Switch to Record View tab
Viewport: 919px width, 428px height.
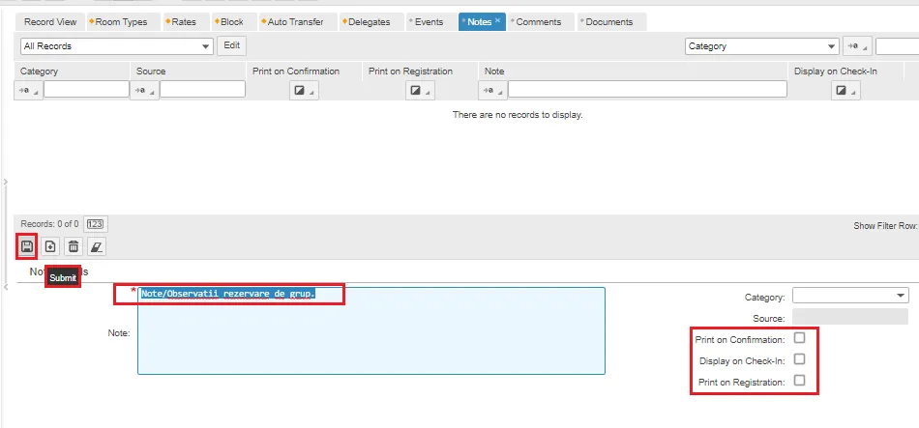50,21
